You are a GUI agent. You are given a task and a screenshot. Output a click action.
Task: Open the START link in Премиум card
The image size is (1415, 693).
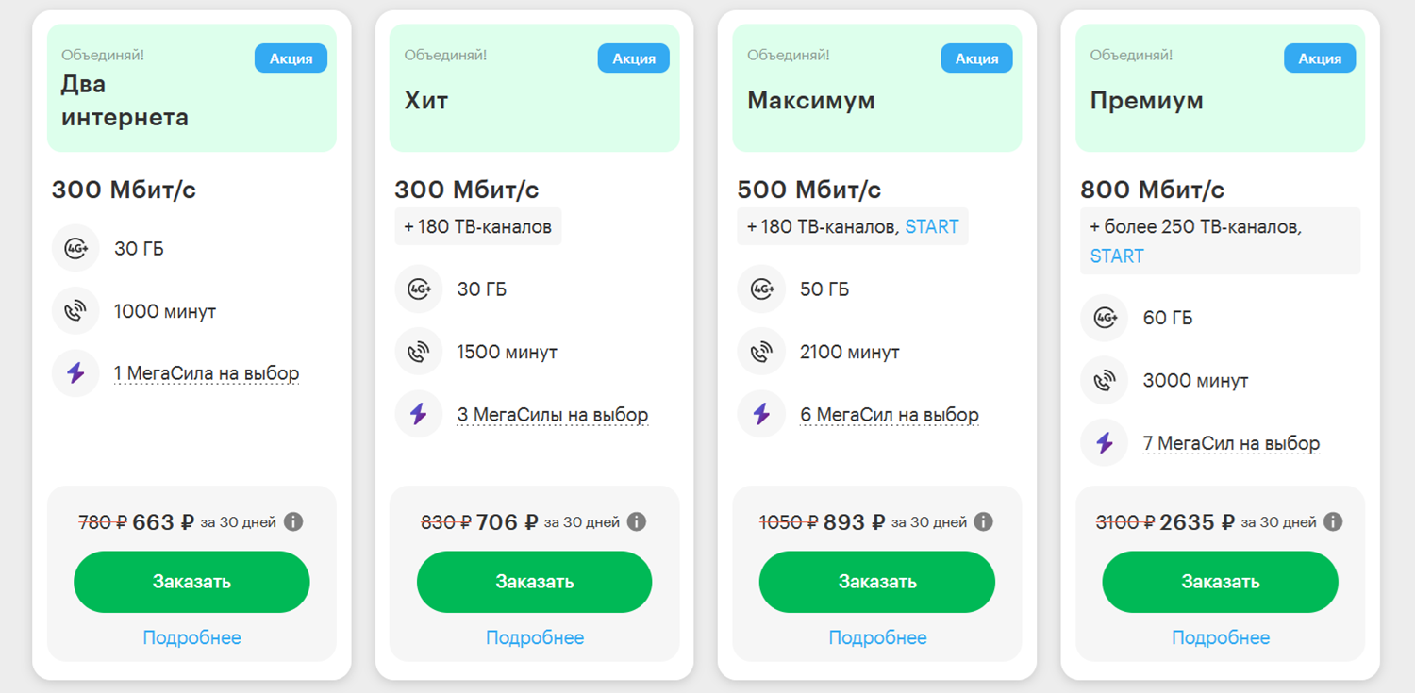point(1117,256)
